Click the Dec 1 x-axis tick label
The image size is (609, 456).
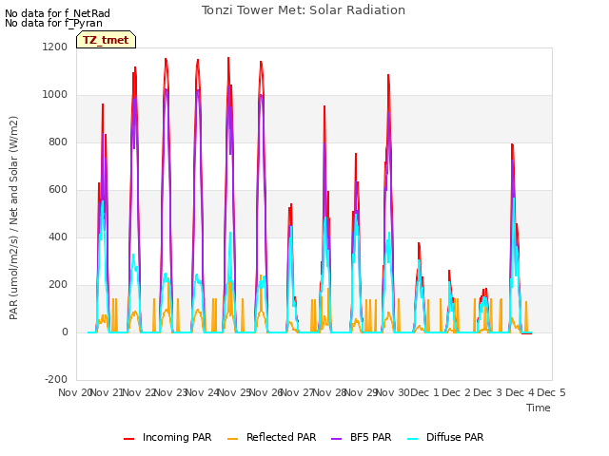[x=424, y=392]
